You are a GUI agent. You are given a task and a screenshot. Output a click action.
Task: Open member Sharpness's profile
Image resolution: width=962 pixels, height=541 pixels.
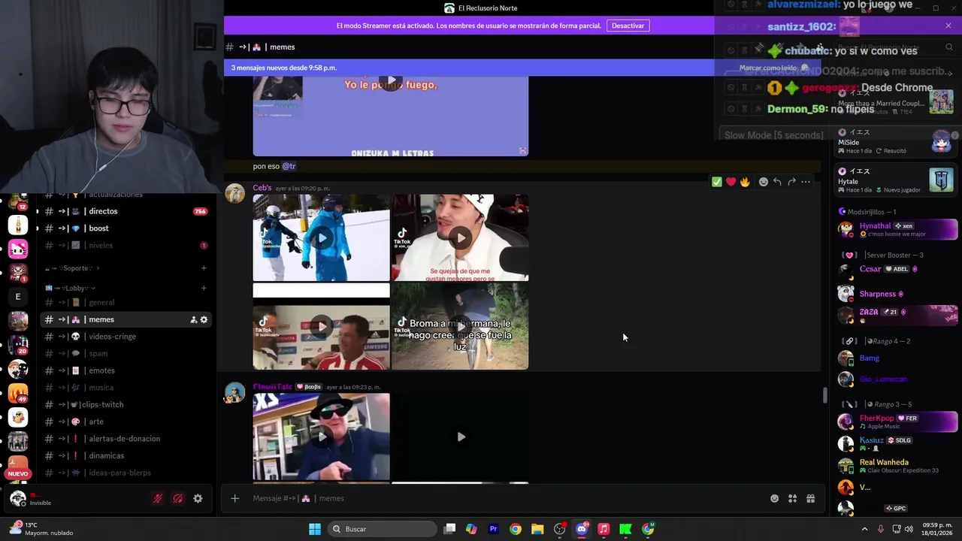897,294
